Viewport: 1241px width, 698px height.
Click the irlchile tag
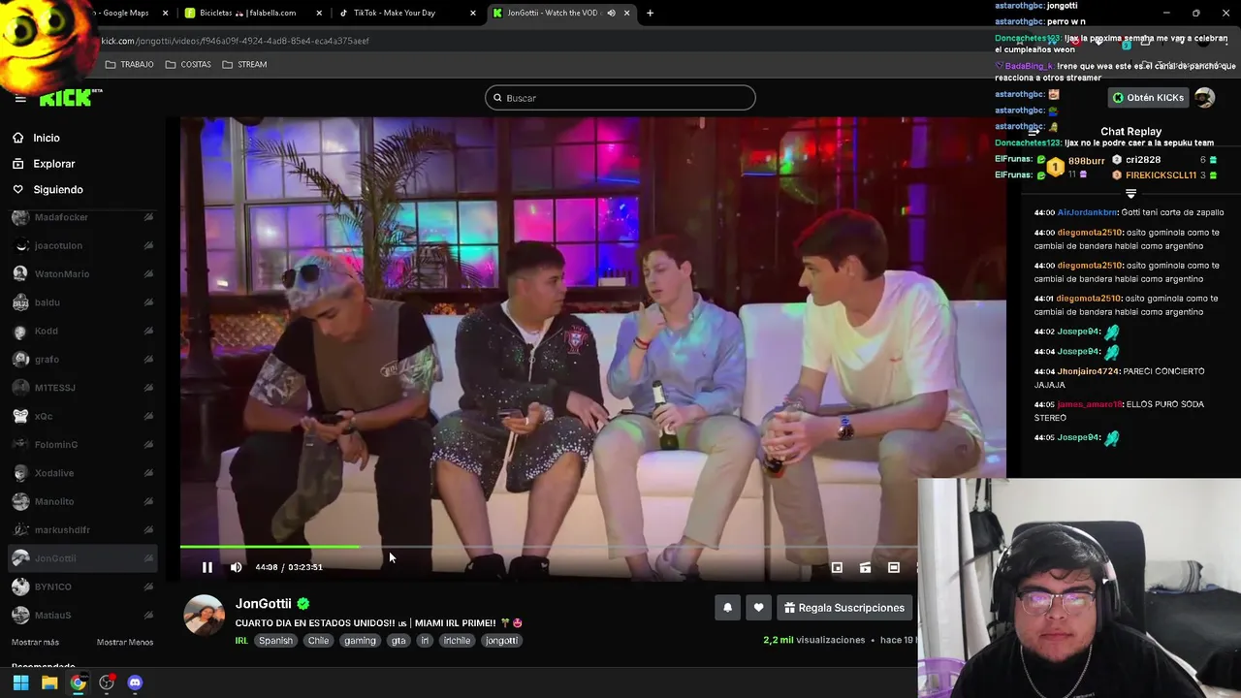click(x=457, y=641)
